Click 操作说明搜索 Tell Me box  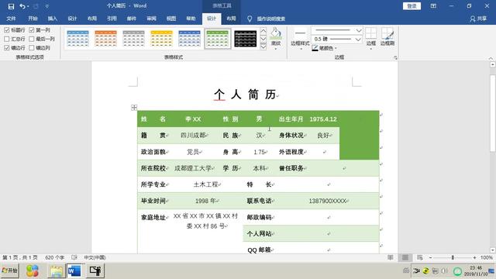pyautogui.click(x=271, y=19)
